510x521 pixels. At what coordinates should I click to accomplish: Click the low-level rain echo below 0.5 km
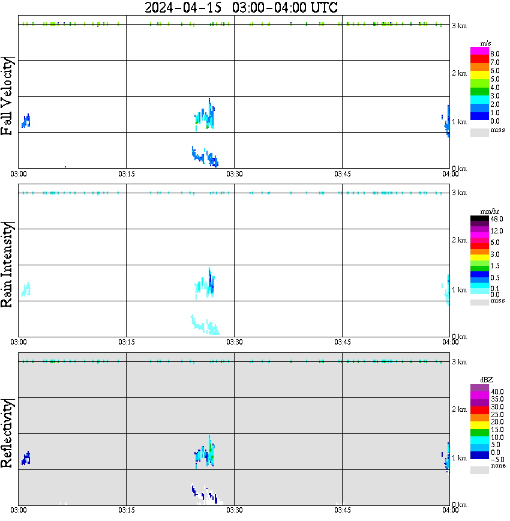[x=205, y=325]
